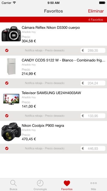Toggle price alert for Nikon D3300
This screenshot has height=191, width=107.
point(7,50)
